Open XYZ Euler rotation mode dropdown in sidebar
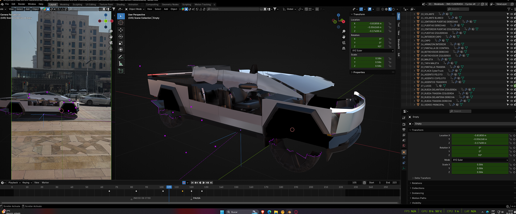 coord(372,51)
